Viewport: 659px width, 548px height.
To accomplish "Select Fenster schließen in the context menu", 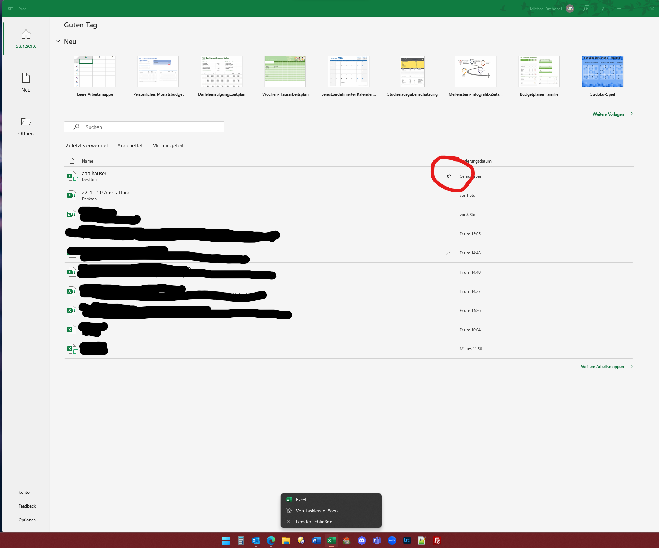I will [x=314, y=522].
